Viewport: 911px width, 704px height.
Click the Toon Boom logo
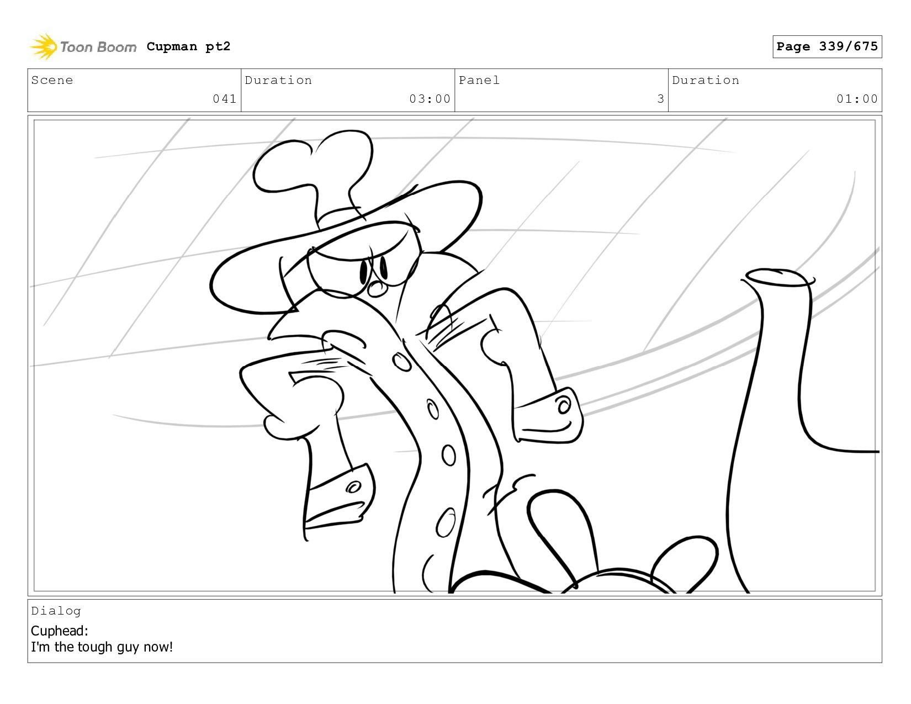coord(83,47)
